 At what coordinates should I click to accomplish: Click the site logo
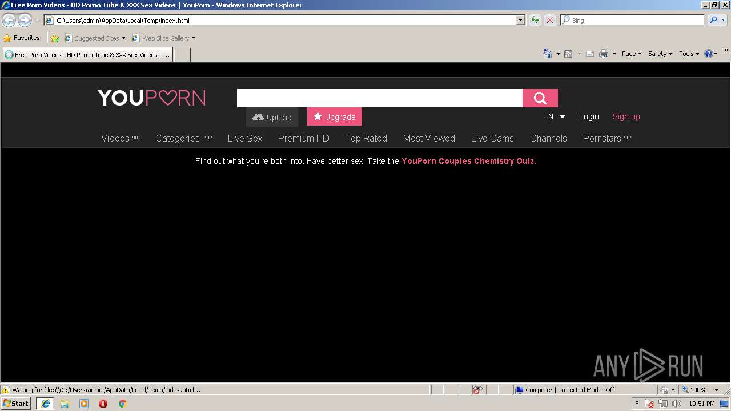click(152, 98)
